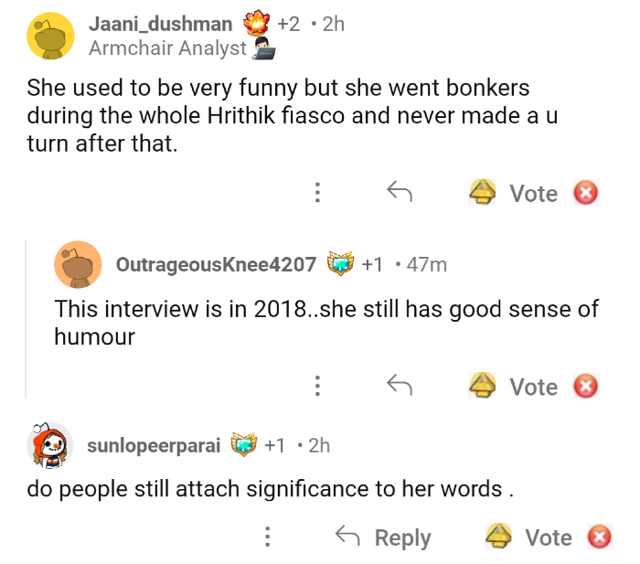
Task: Open overflow menu on OutrageousKnee4207's reply
Action: click(317, 387)
